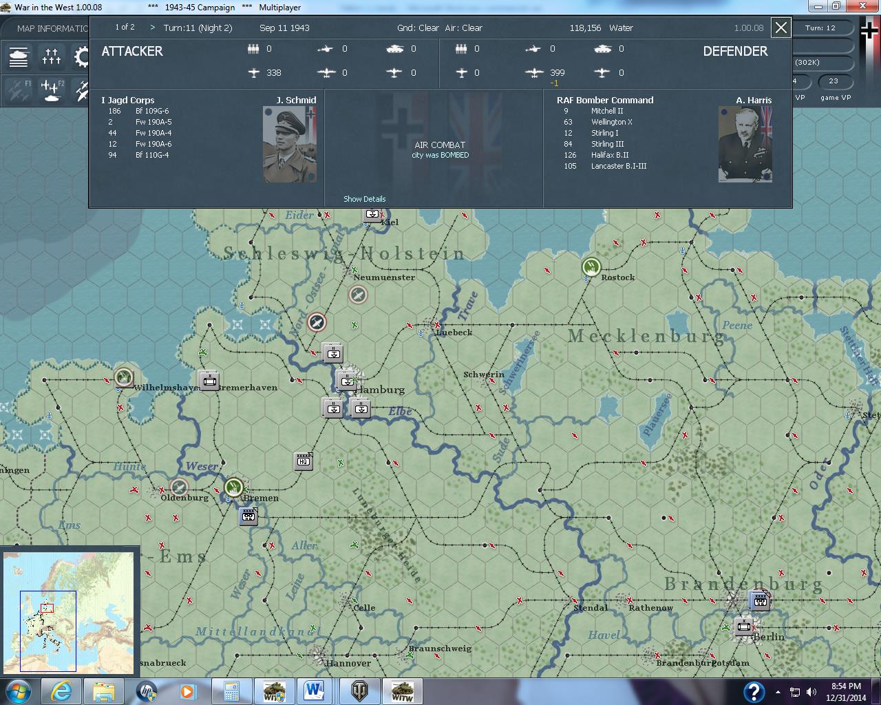The height and width of the screenshot is (705, 881).
Task: Click J. Schmid commander portrait
Action: tap(290, 145)
